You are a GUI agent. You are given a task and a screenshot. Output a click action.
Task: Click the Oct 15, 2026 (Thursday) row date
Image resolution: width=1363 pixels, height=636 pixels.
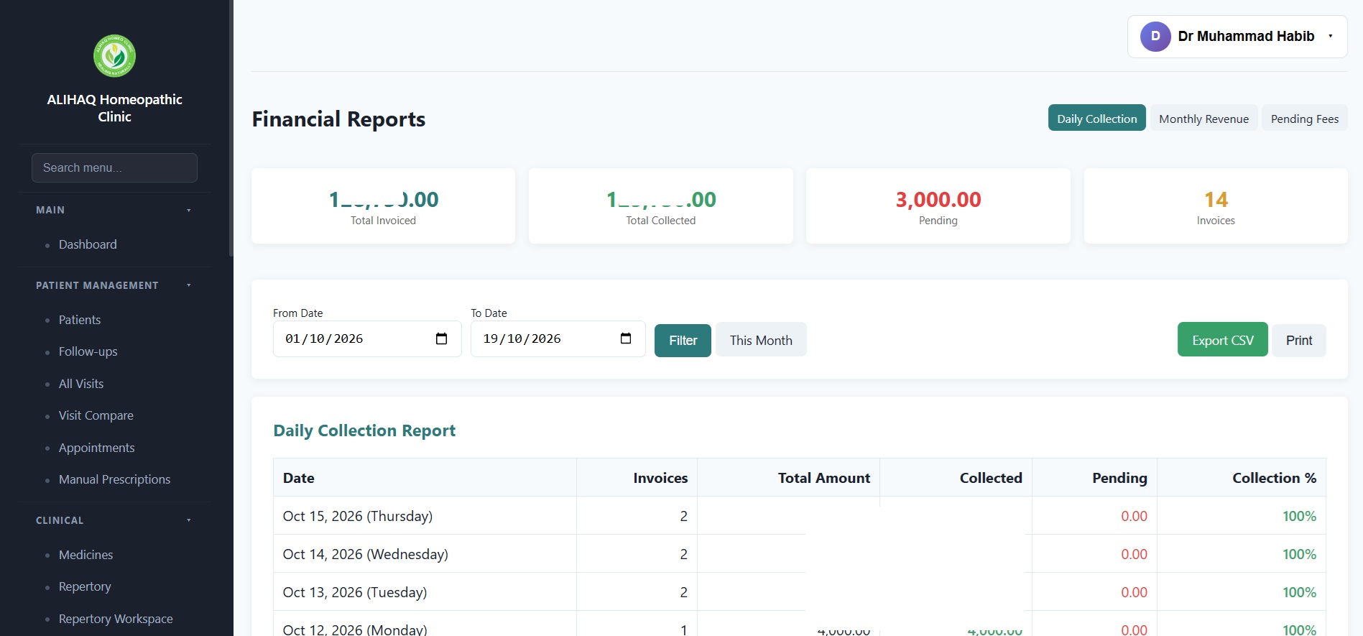(x=358, y=516)
